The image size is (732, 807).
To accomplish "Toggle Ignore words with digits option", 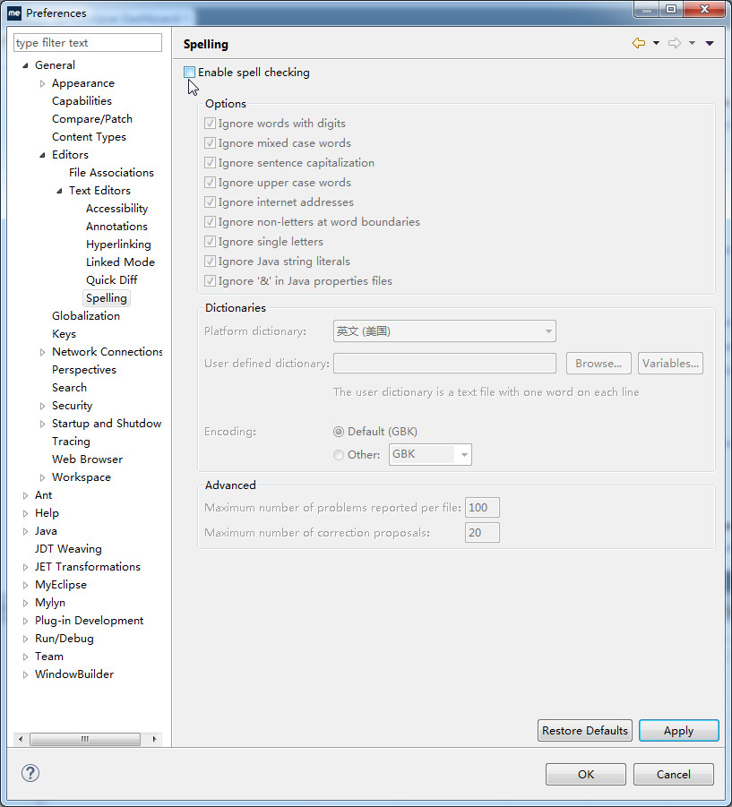I will tap(209, 124).
